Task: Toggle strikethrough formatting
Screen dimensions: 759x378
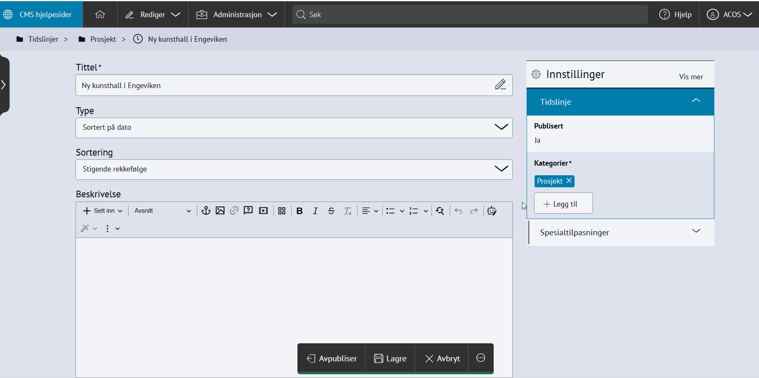Action: [x=331, y=211]
